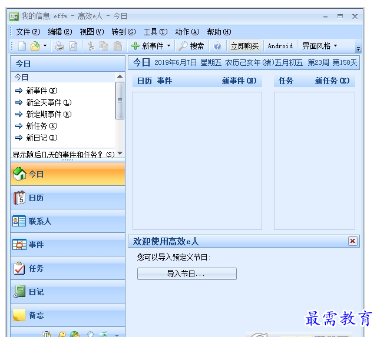Click the calendar icon beside 日历
377x337 pixels.
19,198
